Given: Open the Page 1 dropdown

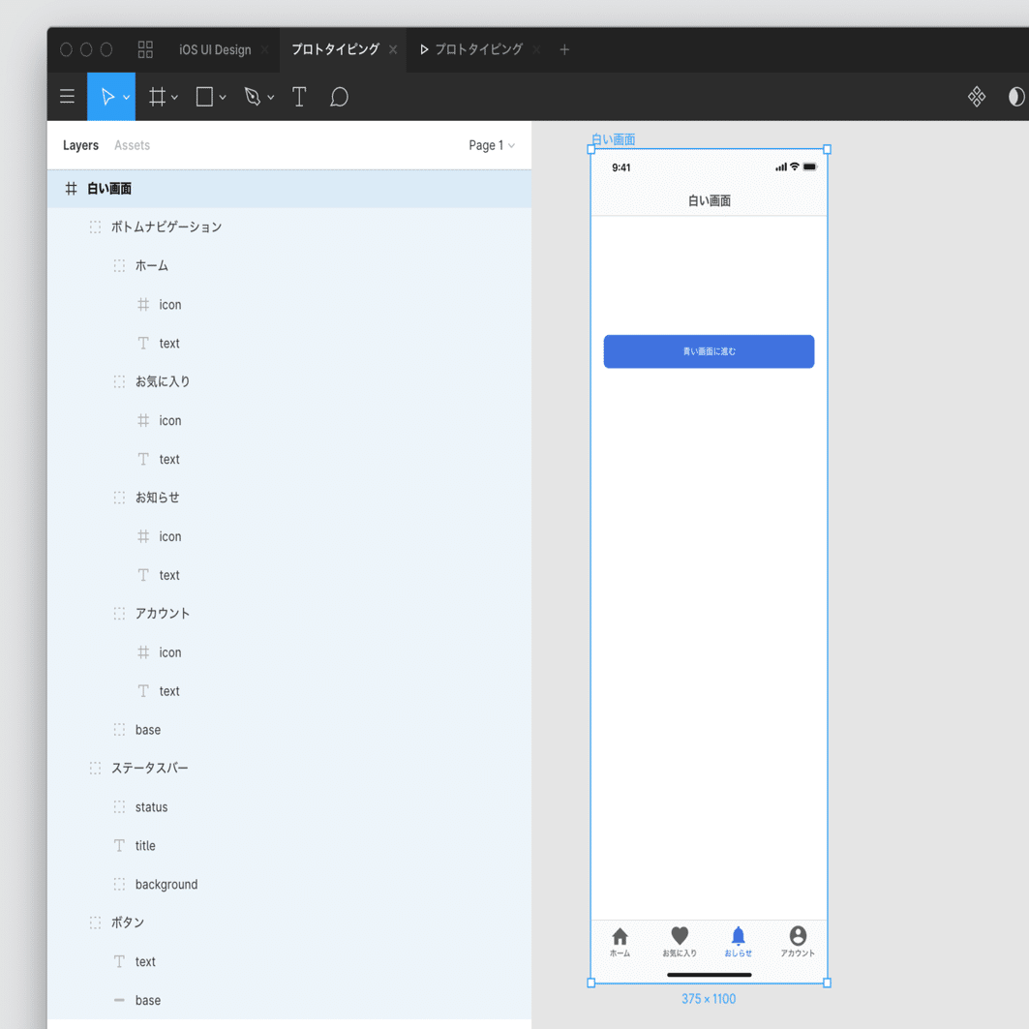Looking at the screenshot, I should tap(492, 145).
